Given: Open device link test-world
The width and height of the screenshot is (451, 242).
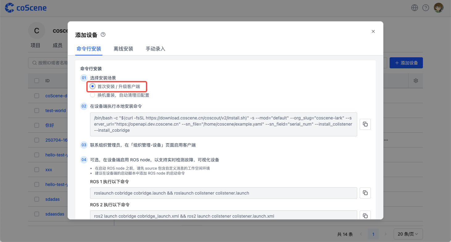Looking at the screenshot, I should tap(56, 111).
